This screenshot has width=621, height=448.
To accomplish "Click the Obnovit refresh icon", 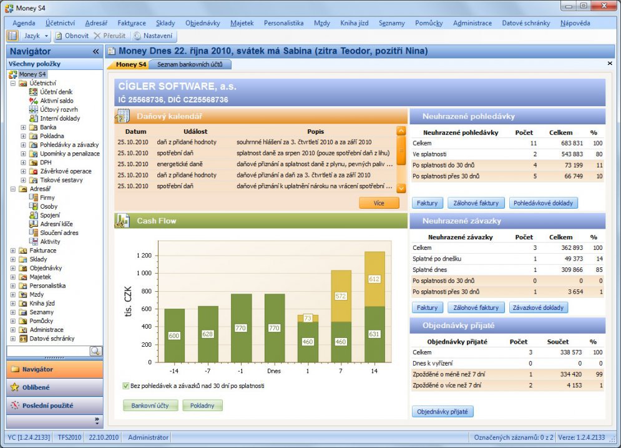I will (x=59, y=36).
